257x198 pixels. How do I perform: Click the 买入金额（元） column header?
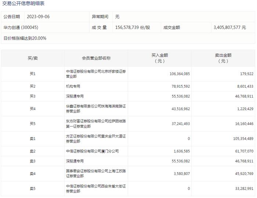[160, 58]
